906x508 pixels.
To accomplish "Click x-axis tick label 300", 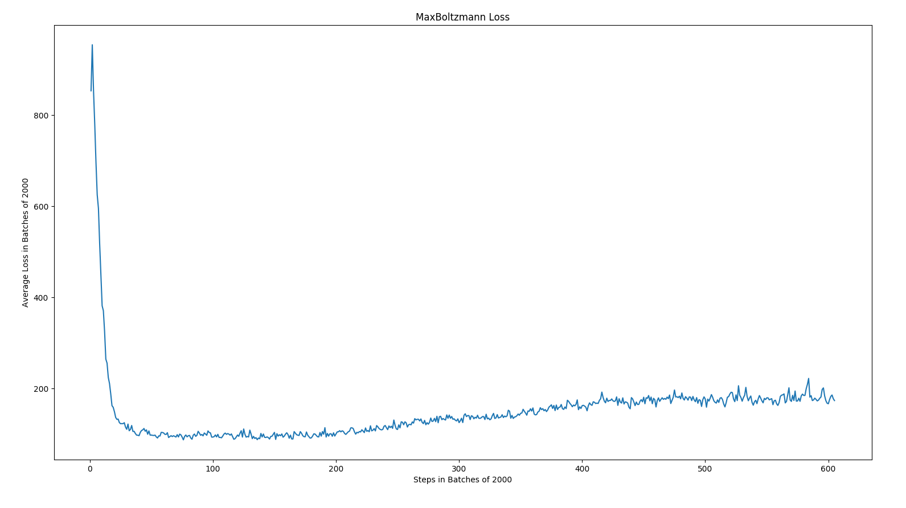I will [x=459, y=469].
